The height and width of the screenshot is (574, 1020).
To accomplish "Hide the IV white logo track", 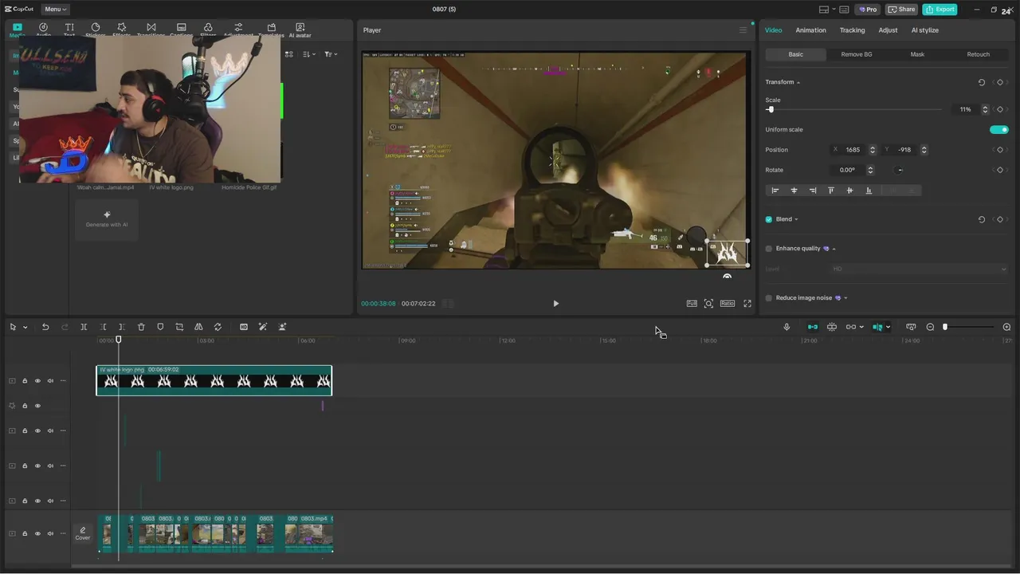I will [37, 381].
